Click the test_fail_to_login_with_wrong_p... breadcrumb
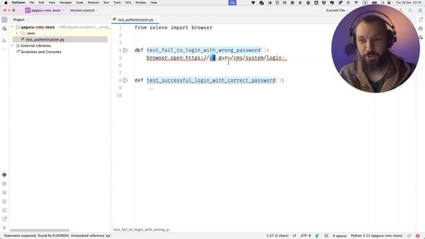Screen dimensions: 425x239 pyautogui.click(x=143, y=230)
